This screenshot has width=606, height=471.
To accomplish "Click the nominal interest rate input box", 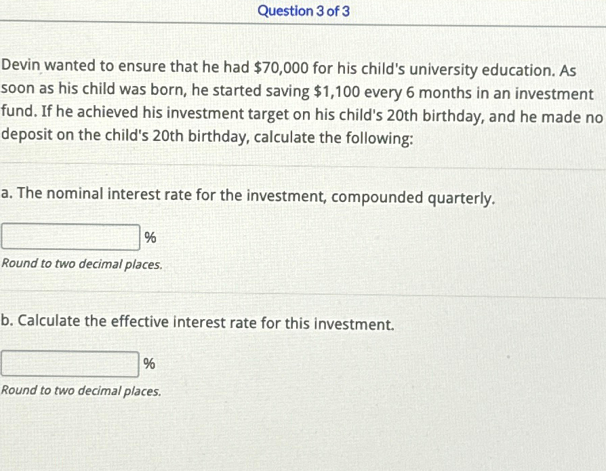I will click(x=70, y=238).
